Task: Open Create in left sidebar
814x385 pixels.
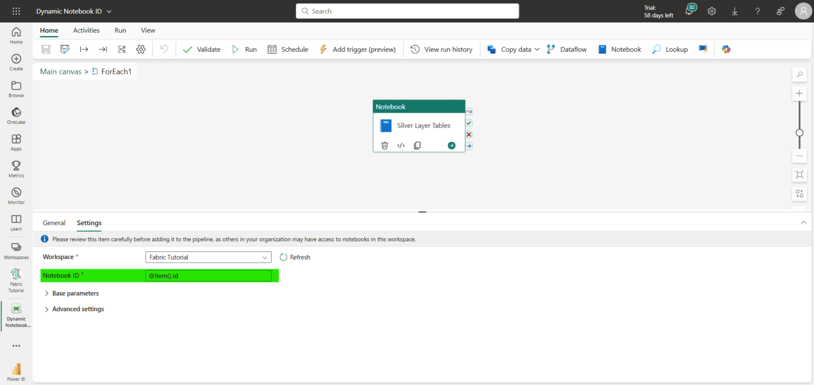Action: 16,62
